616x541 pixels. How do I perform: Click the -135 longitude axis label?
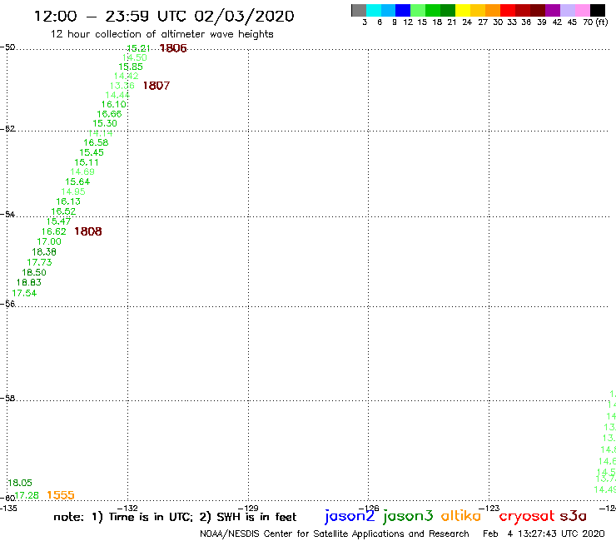click(8, 508)
